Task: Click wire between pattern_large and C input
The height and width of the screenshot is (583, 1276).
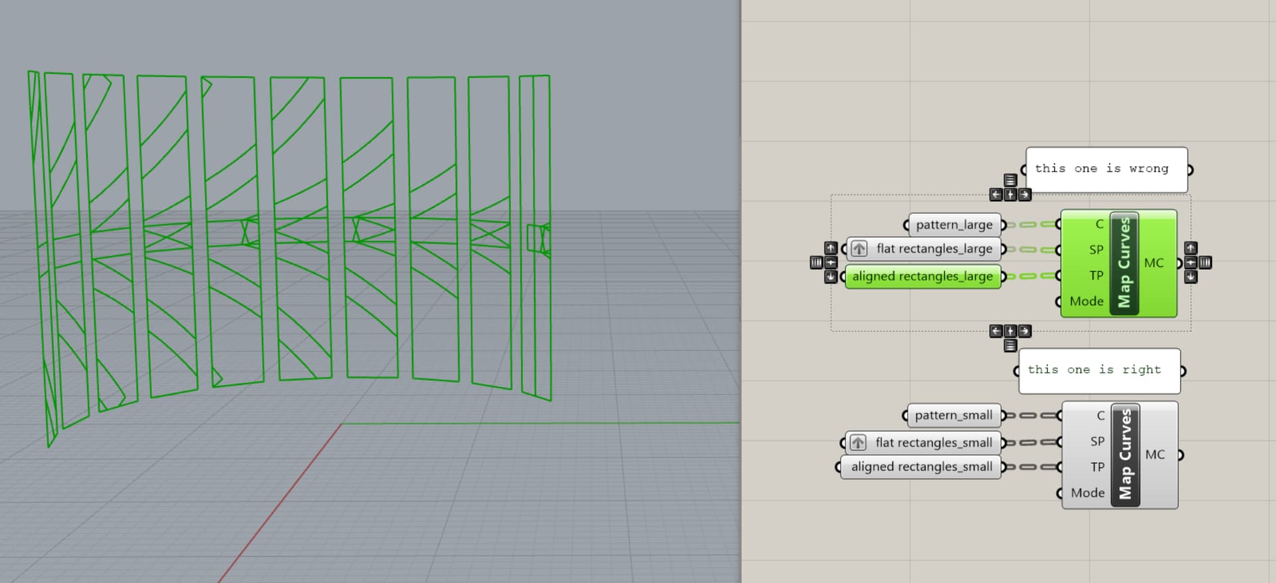Action: pyautogui.click(x=1031, y=225)
